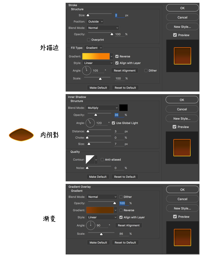Open the Gradient Overlay Style dropdown

coord(102,217)
